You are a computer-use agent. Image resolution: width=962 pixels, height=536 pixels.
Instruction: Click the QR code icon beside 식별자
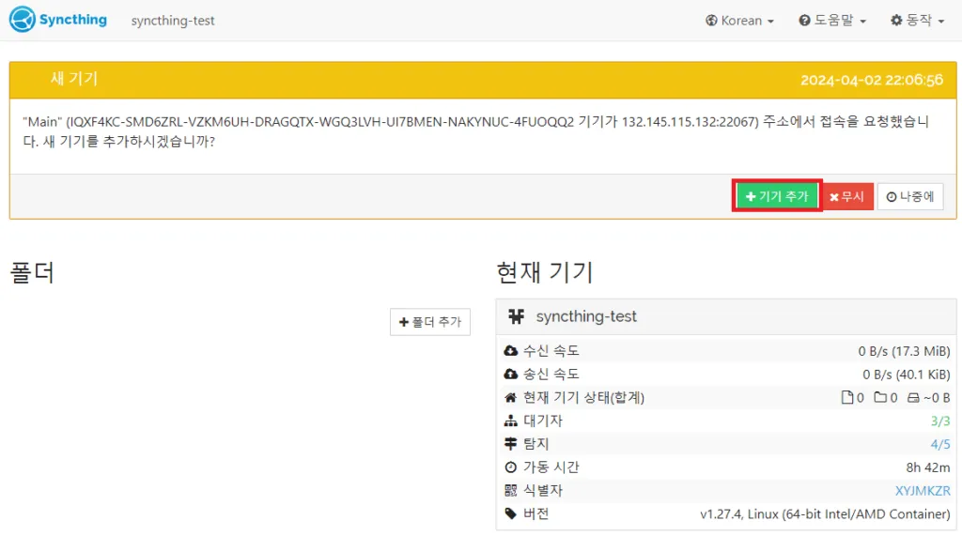click(x=511, y=491)
